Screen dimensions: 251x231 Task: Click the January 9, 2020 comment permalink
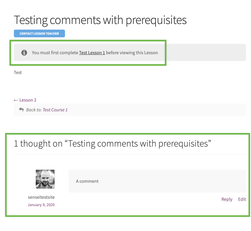41,205
